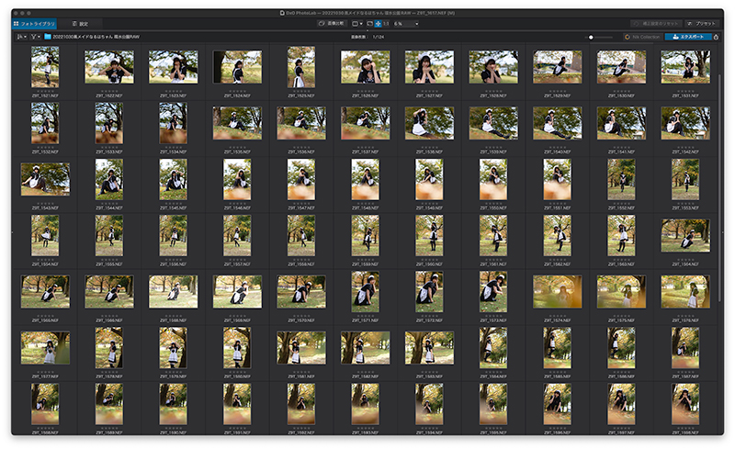Select thumbnail Z9T_1557.NEF
This screenshot has height=449, width=735.
(237, 236)
